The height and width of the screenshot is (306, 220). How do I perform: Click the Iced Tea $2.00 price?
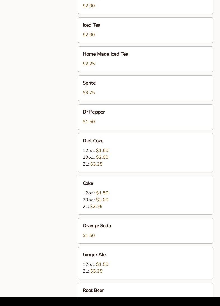tap(89, 35)
